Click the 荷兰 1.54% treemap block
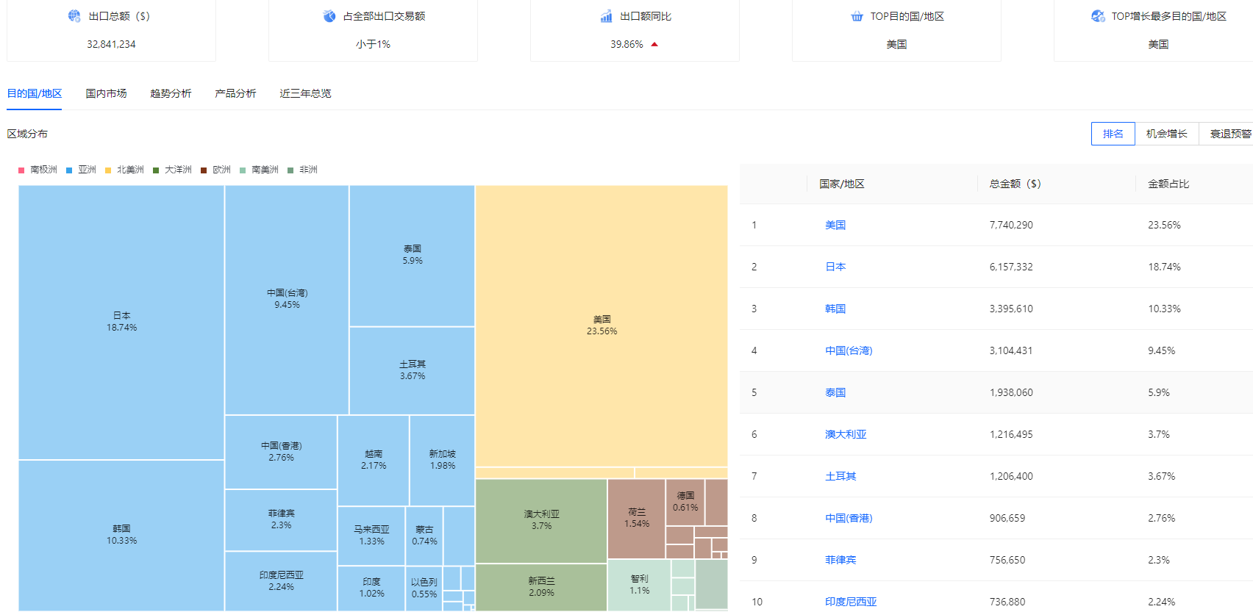Screen dimensions: 1253x612 coord(636,519)
